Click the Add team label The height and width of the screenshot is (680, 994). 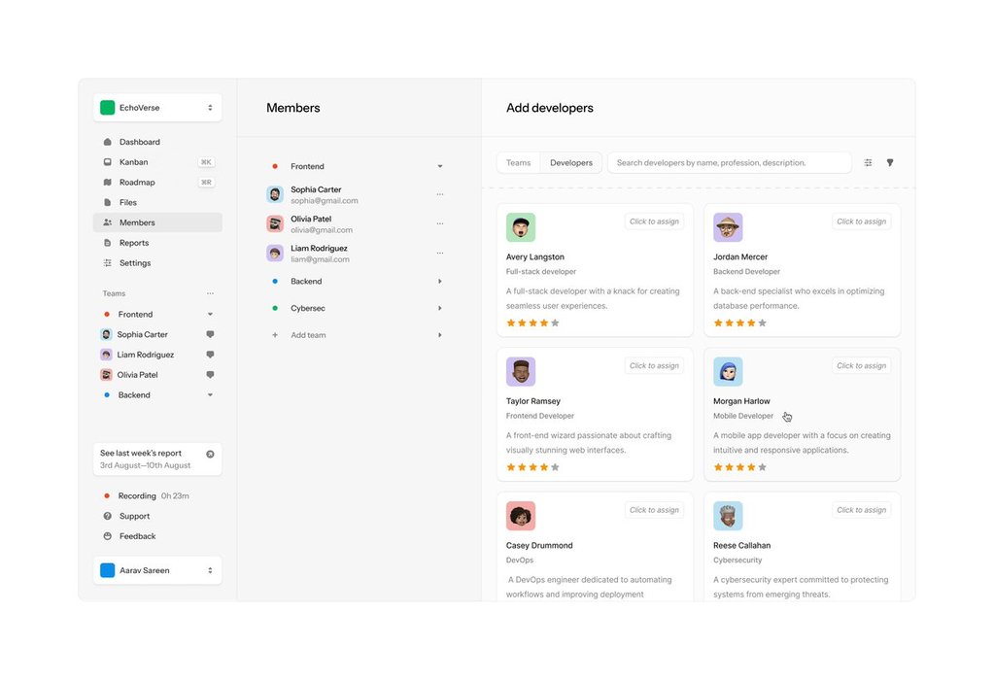[308, 335]
